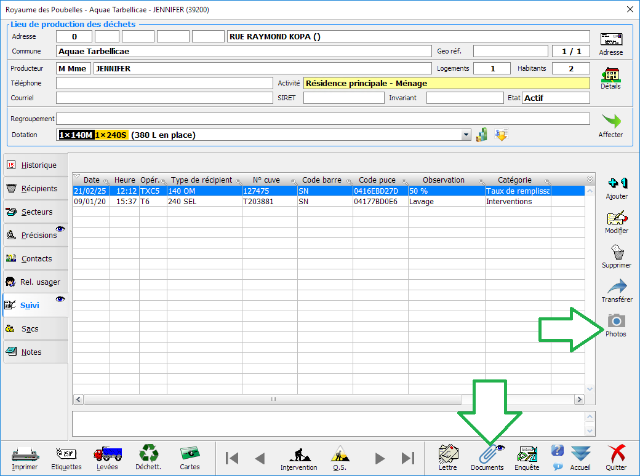Click the Quitter button
This screenshot has width=640, height=476.
[x=616, y=456]
